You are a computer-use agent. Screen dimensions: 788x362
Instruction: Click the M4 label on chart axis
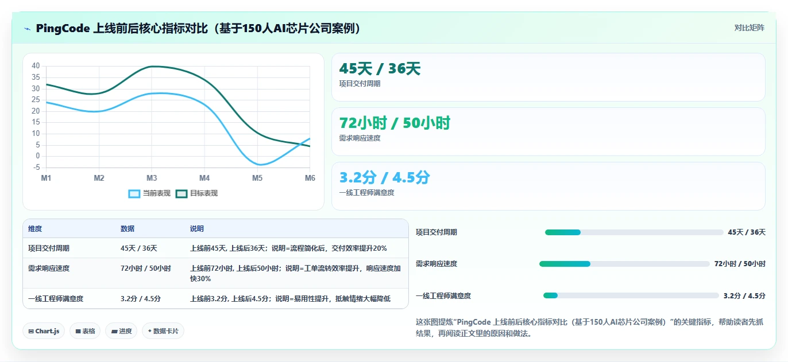pyautogui.click(x=204, y=178)
